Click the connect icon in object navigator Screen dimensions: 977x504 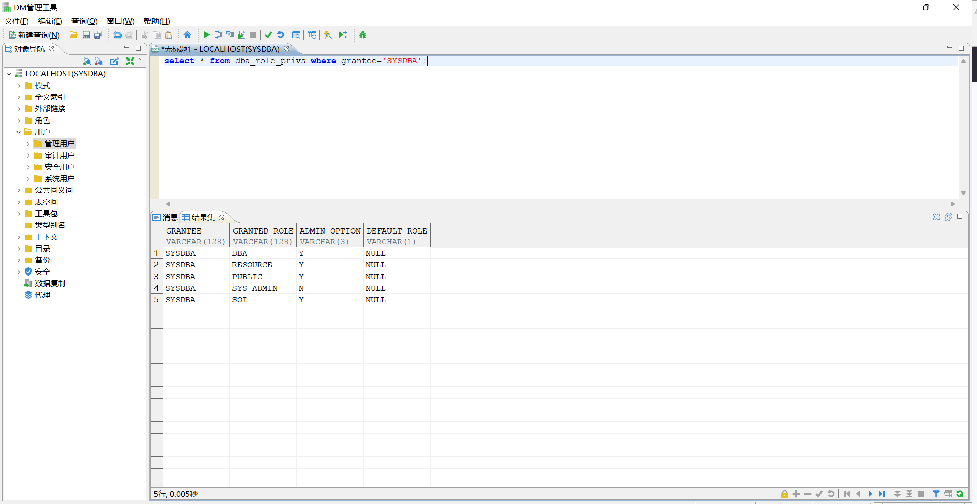pos(87,61)
